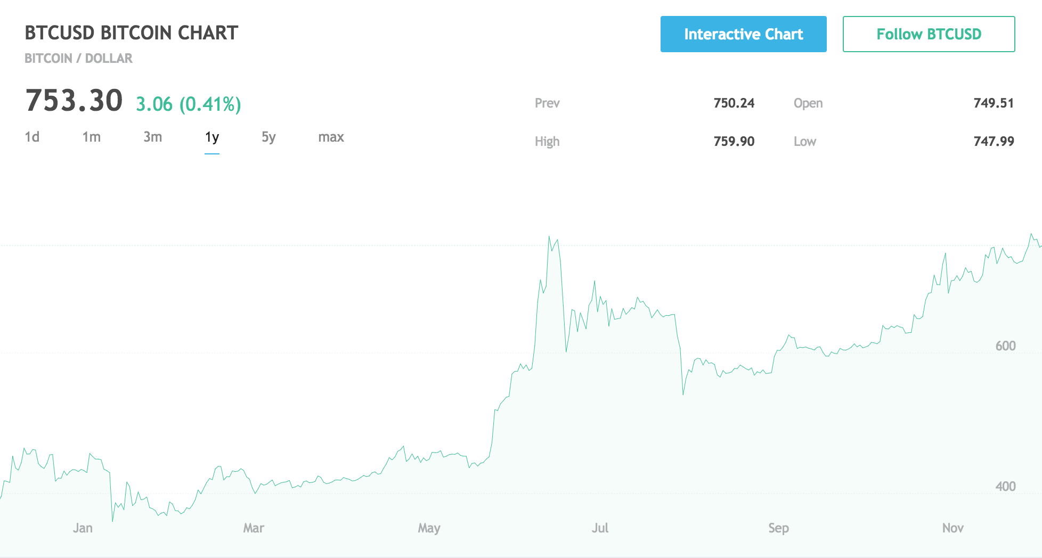1042x558 pixels.
Task: Select the 1d time range tab
Action: (x=32, y=137)
